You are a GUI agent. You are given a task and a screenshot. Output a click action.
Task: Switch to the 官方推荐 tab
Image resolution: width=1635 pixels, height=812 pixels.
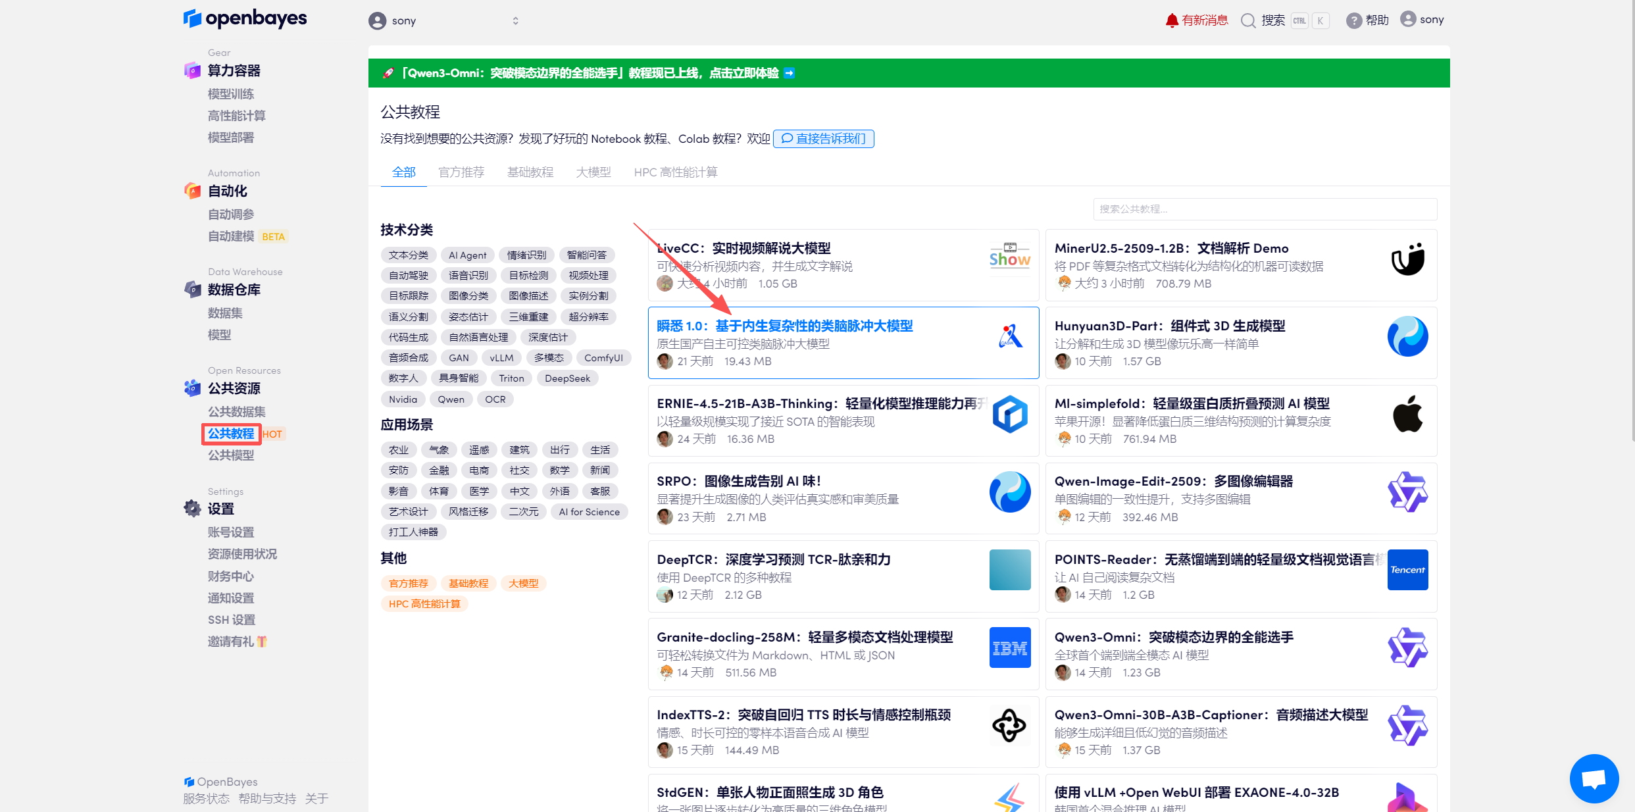[x=461, y=172]
